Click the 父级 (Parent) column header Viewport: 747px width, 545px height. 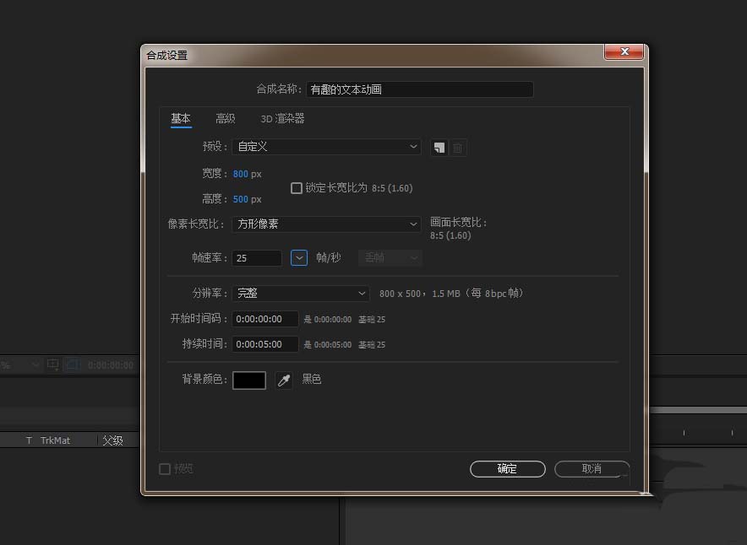[x=115, y=440]
